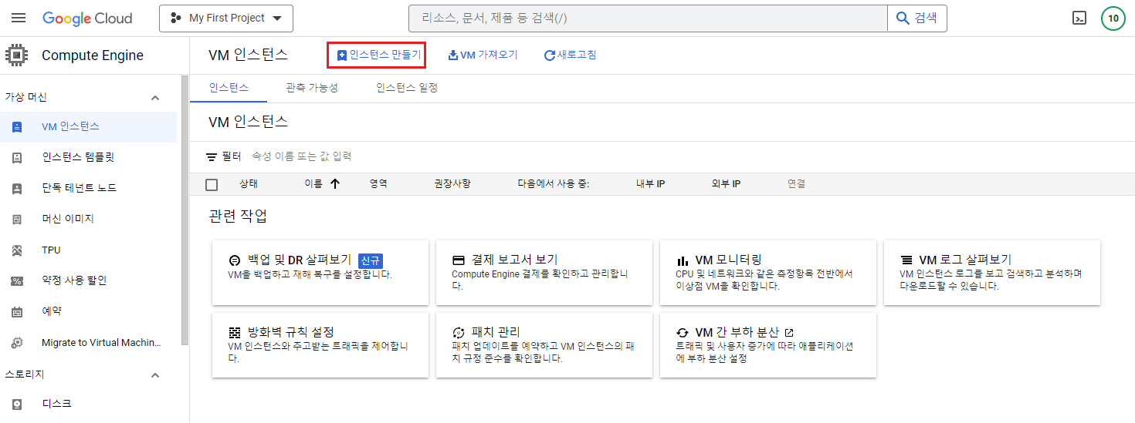This screenshot has height=423, width=1135.
Task: Select VM 인스턴스 in the sidebar
Action: tap(88, 126)
